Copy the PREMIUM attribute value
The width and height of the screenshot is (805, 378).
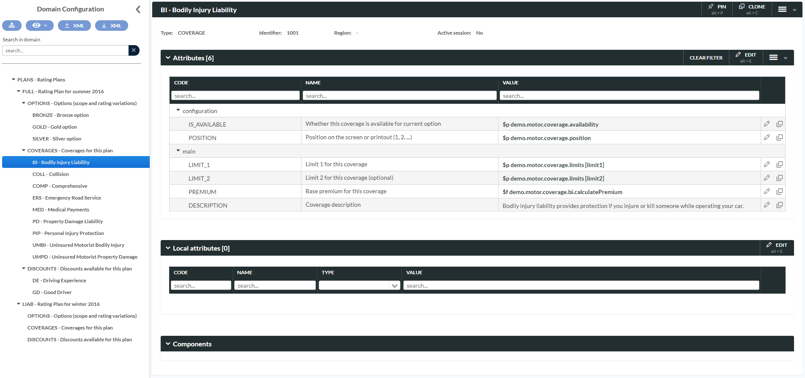pos(780,192)
